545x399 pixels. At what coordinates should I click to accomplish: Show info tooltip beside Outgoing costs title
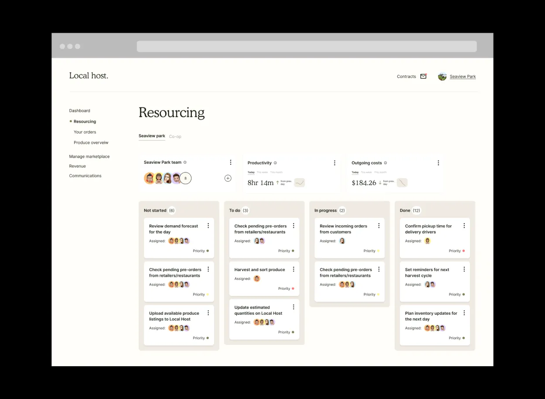385,163
